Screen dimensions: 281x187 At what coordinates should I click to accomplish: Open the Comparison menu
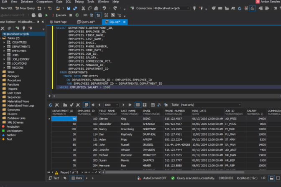(x=44, y=2)
